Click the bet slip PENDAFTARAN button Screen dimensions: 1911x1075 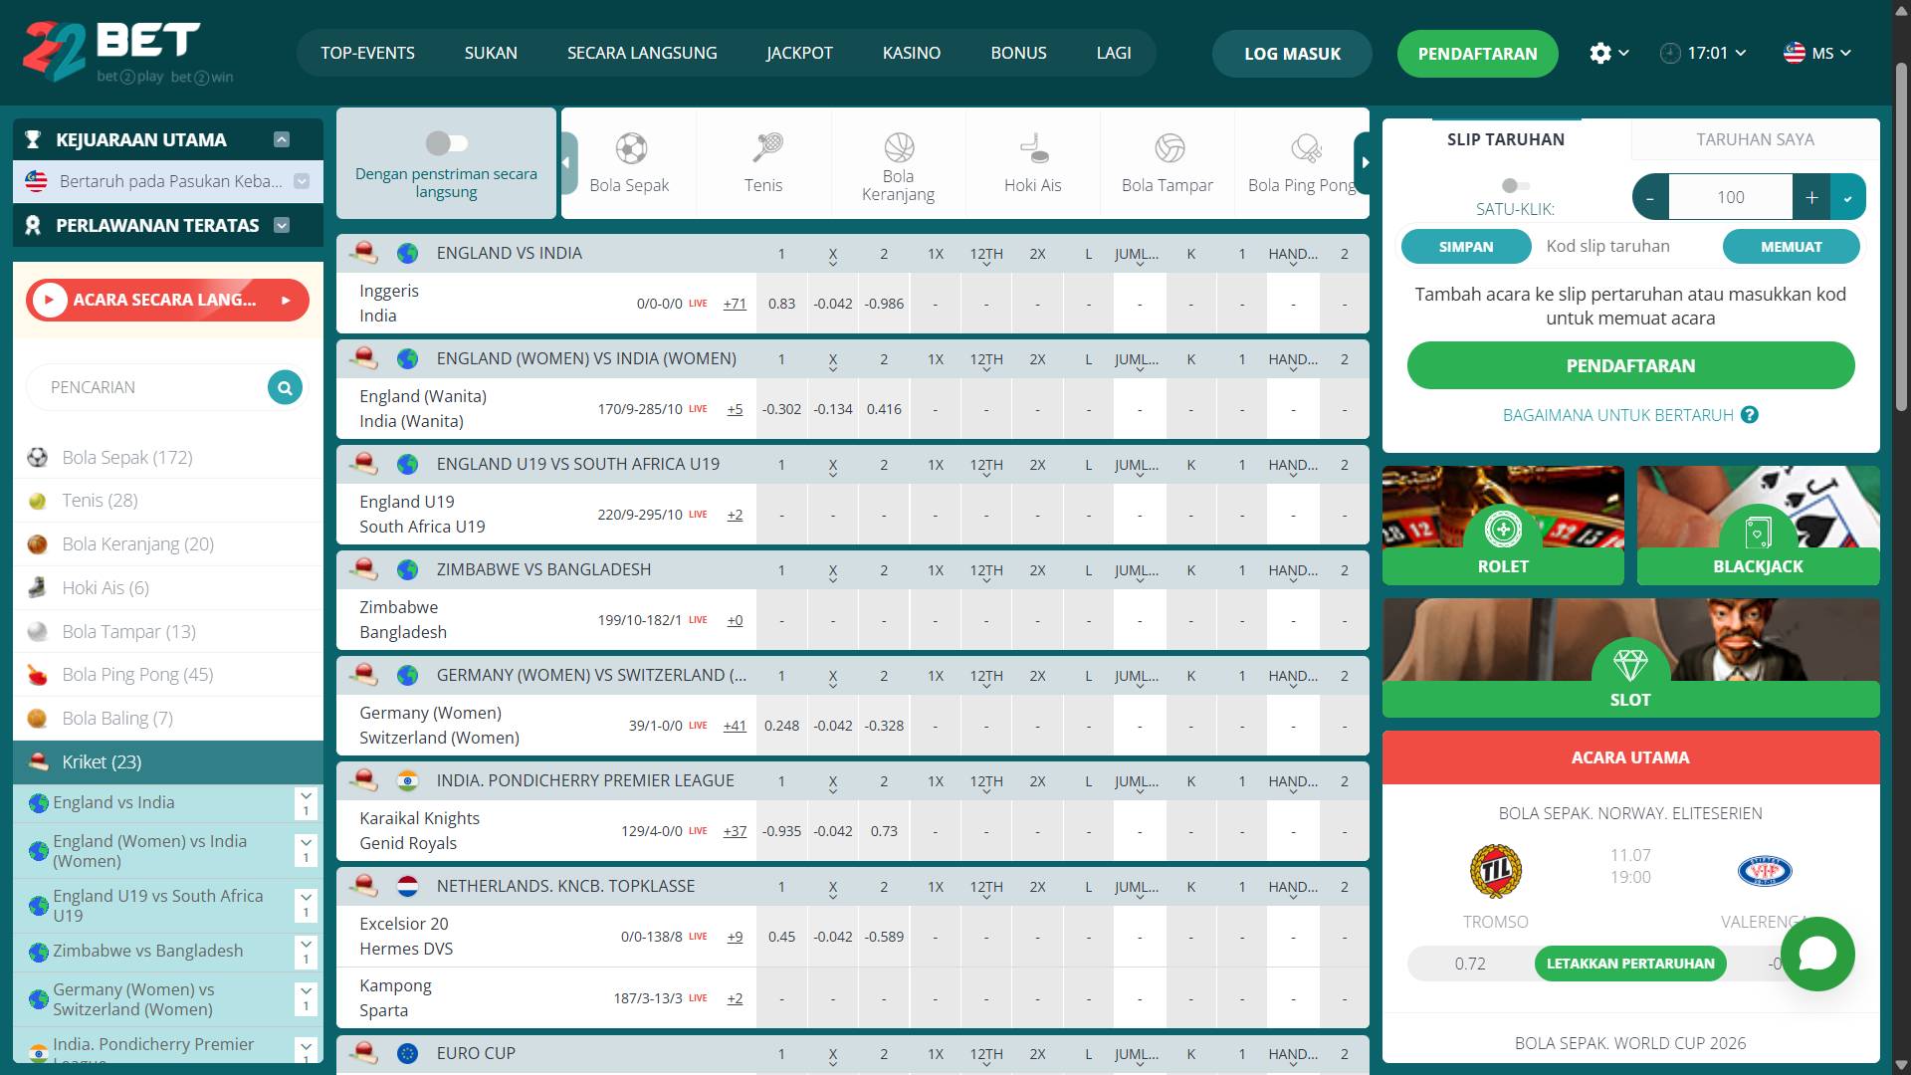point(1630,365)
